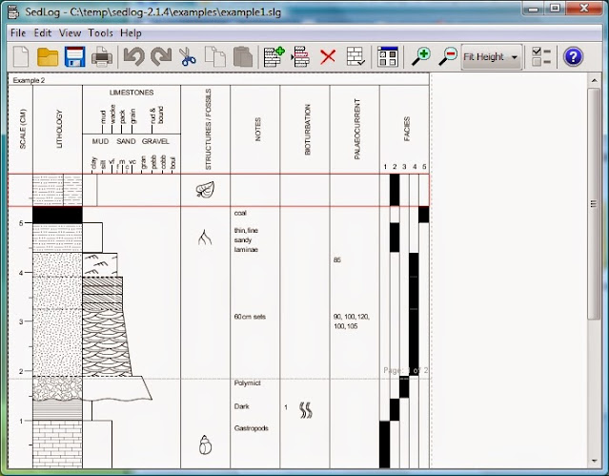This screenshot has width=609, height=476.
Task: Click bioturbation index value '1'
Action: (286, 407)
